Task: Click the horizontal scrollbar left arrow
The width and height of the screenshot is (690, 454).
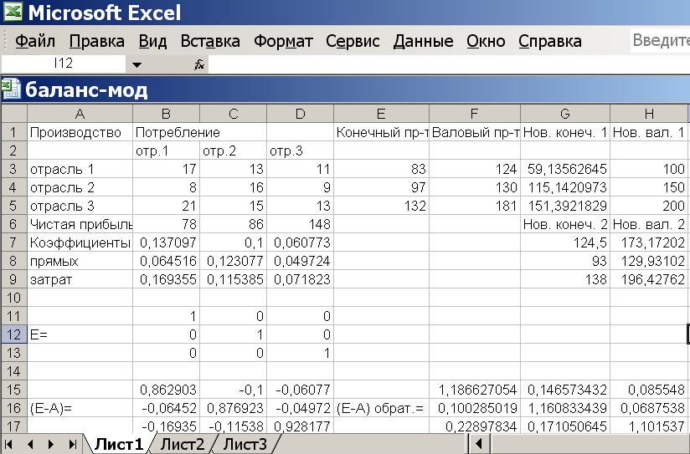Action: pyautogui.click(x=479, y=444)
